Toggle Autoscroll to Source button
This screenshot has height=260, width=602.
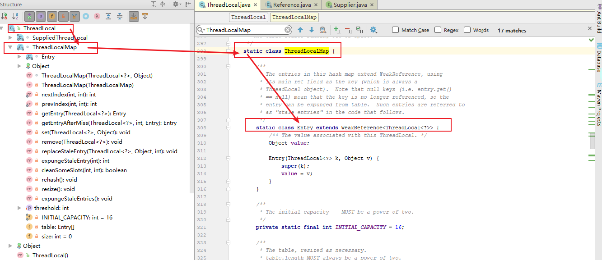pyautogui.click(x=134, y=16)
